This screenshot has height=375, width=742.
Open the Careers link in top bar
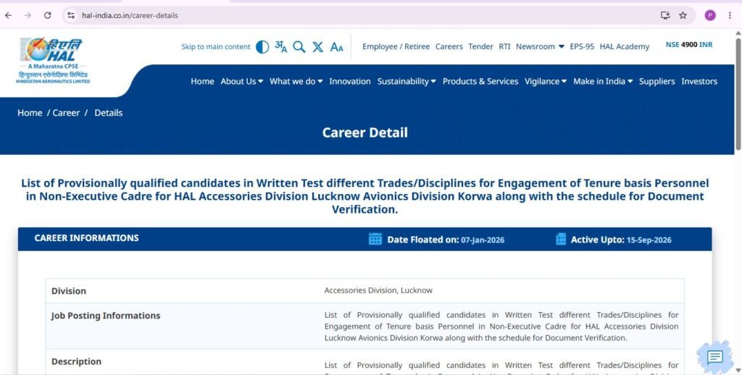click(x=449, y=46)
